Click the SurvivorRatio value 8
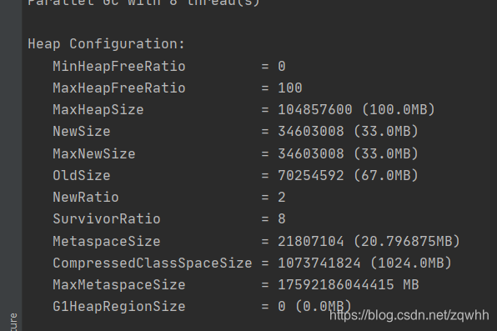This screenshot has height=331, width=497. click(x=282, y=219)
